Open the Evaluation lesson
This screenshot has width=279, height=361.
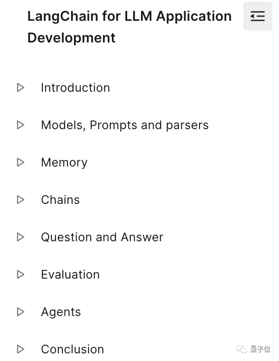point(70,274)
